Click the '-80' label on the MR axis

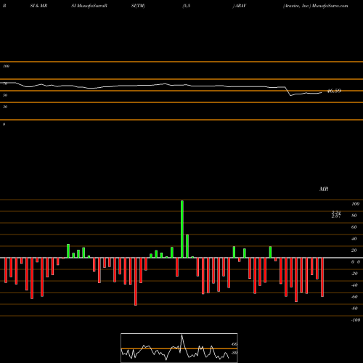pos(354,309)
